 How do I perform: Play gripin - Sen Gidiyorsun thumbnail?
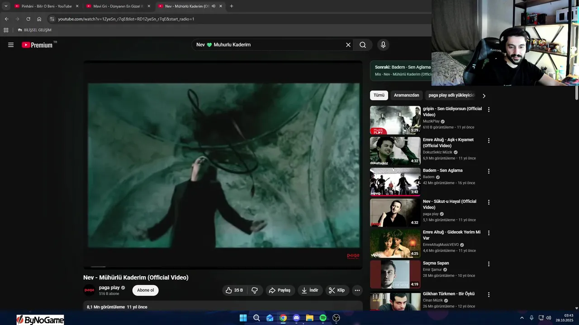click(x=395, y=120)
